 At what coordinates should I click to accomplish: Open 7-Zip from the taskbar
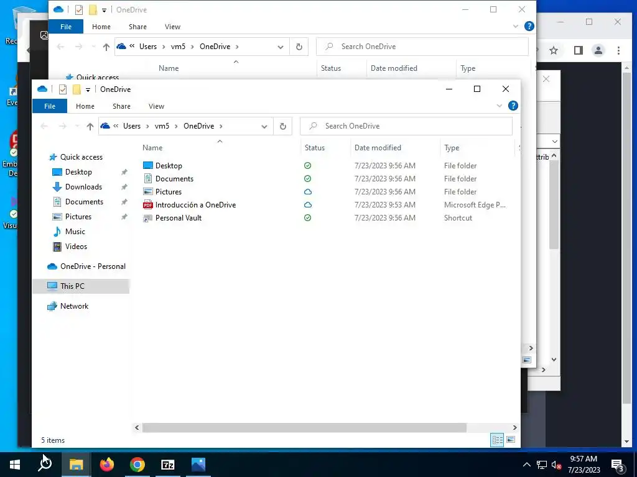pos(168,465)
